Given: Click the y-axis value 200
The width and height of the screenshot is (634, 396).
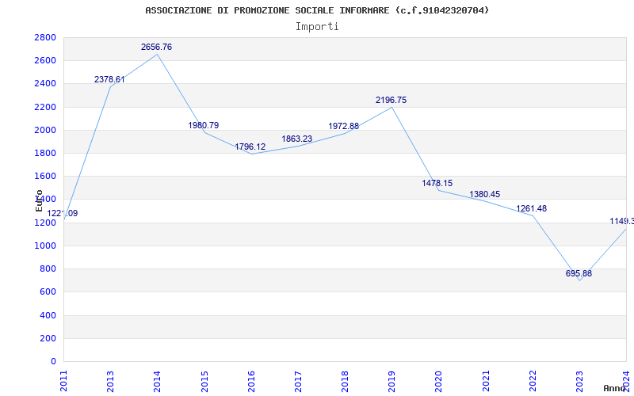Looking at the screenshot, I should 48,338.
